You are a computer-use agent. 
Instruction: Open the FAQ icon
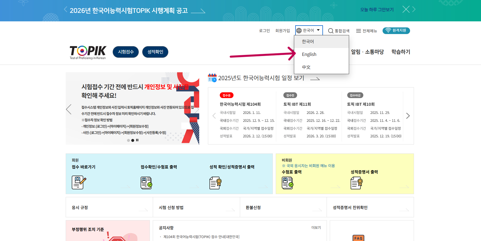click(358, 238)
